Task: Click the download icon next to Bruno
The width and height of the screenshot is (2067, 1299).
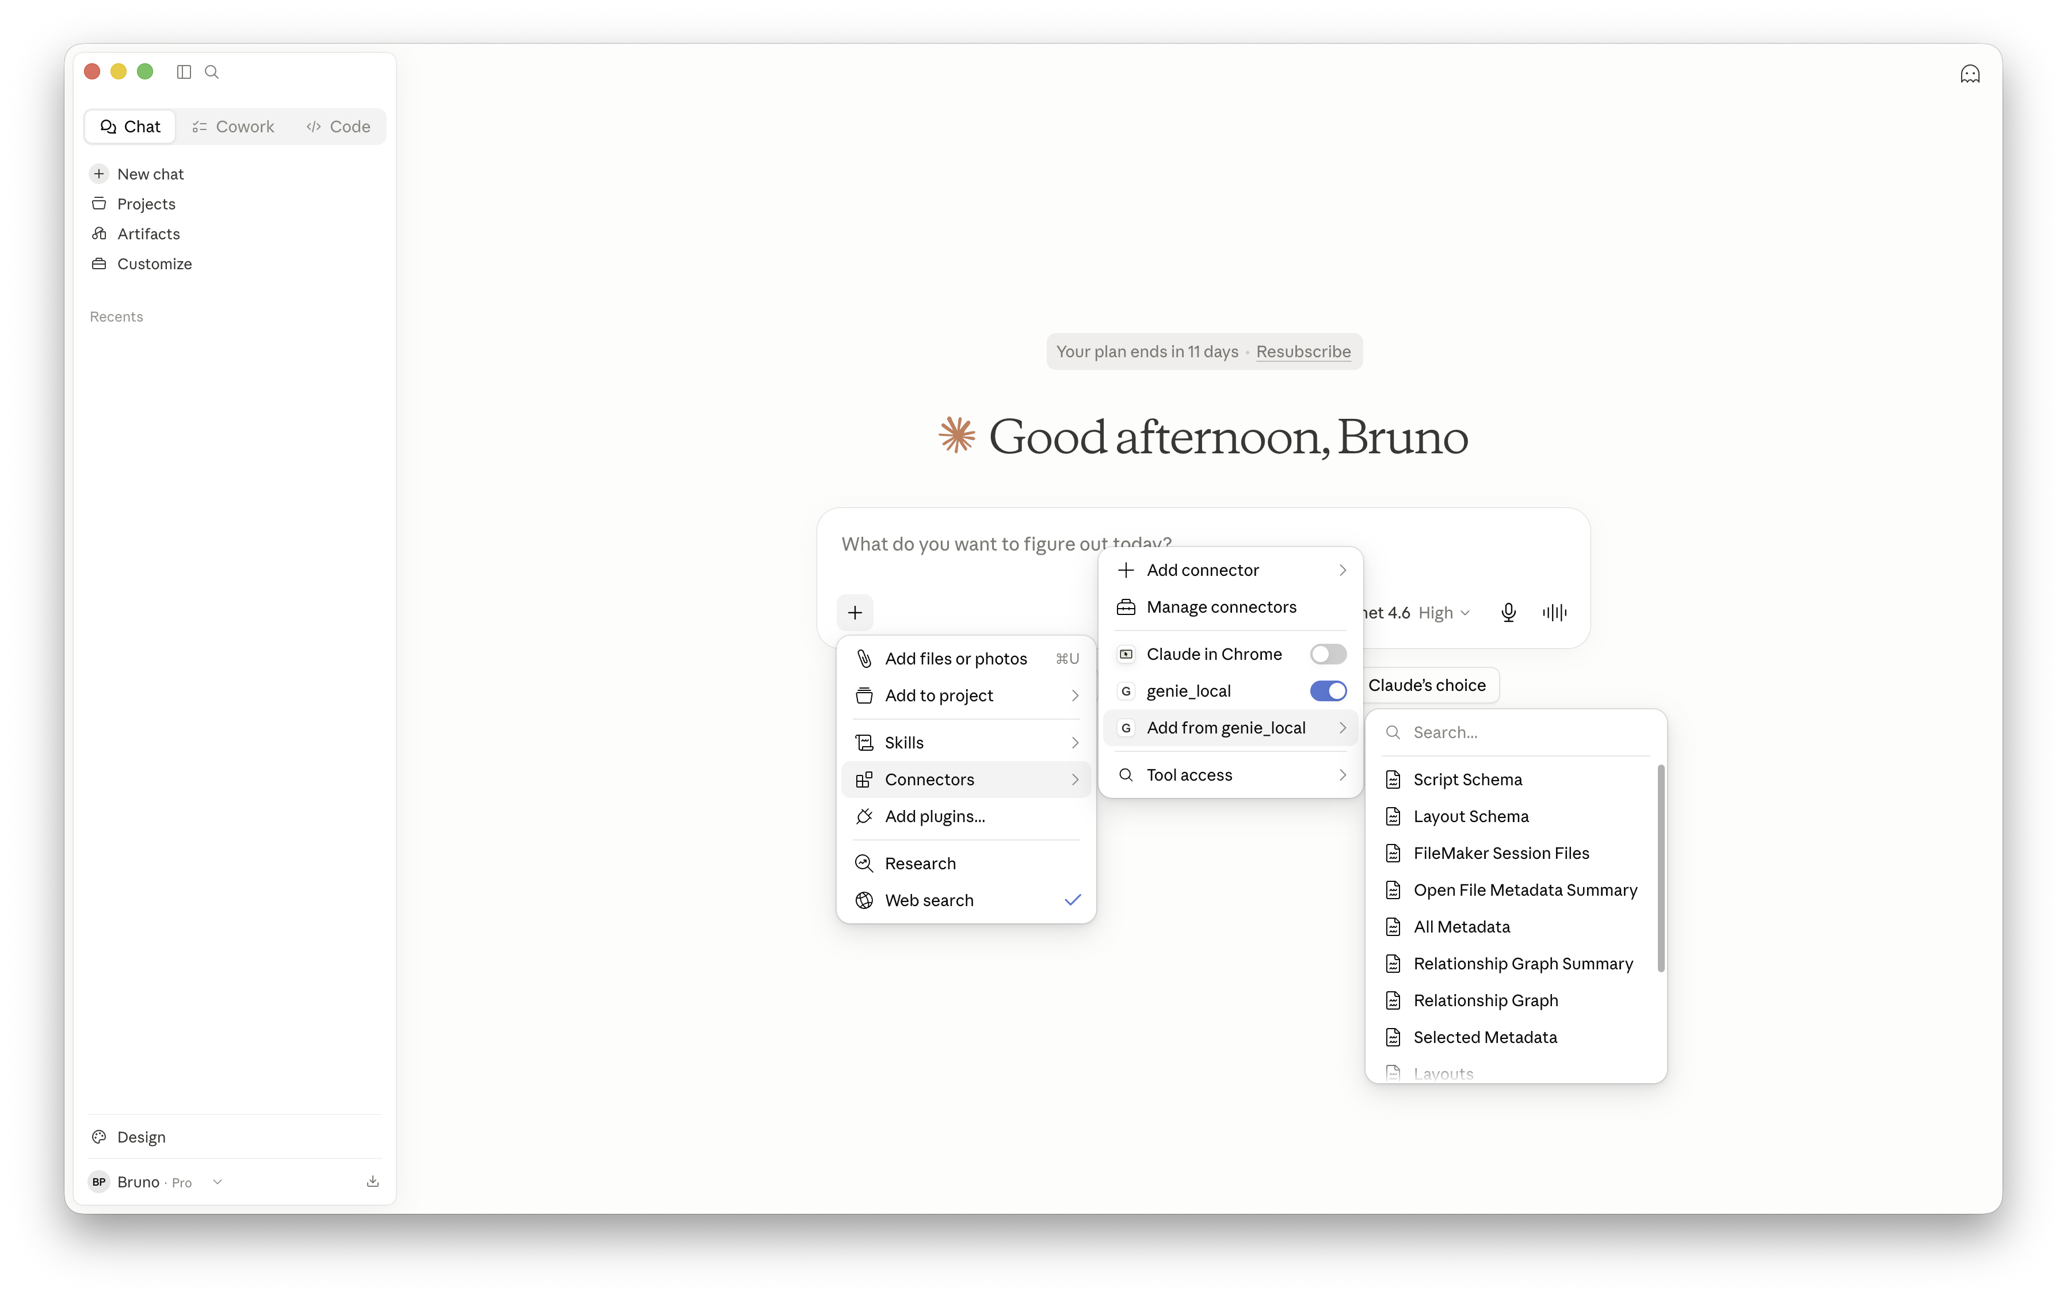Action: coord(372,1182)
